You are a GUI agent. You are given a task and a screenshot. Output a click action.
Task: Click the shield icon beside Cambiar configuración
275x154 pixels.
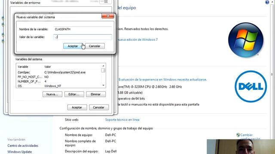pyautogui.click(x=238, y=135)
